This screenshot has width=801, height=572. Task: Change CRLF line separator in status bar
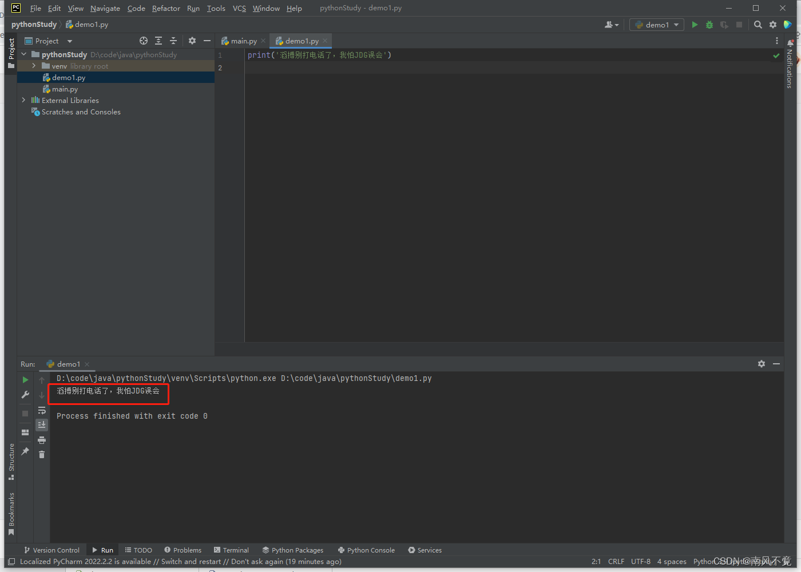[616, 562]
